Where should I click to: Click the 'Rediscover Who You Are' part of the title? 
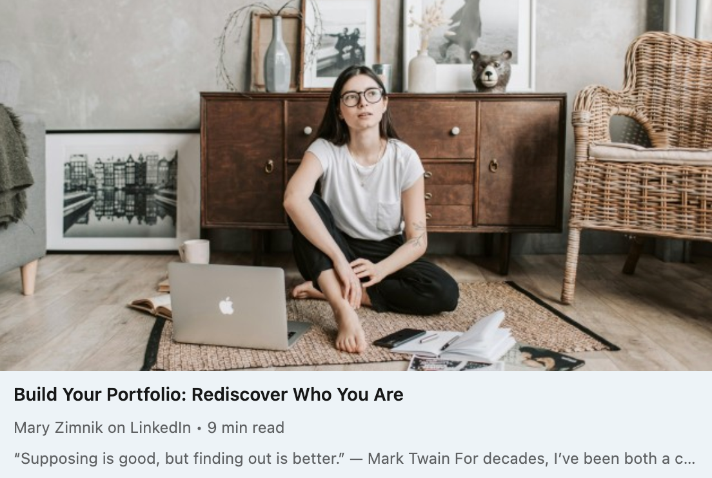[x=297, y=394]
